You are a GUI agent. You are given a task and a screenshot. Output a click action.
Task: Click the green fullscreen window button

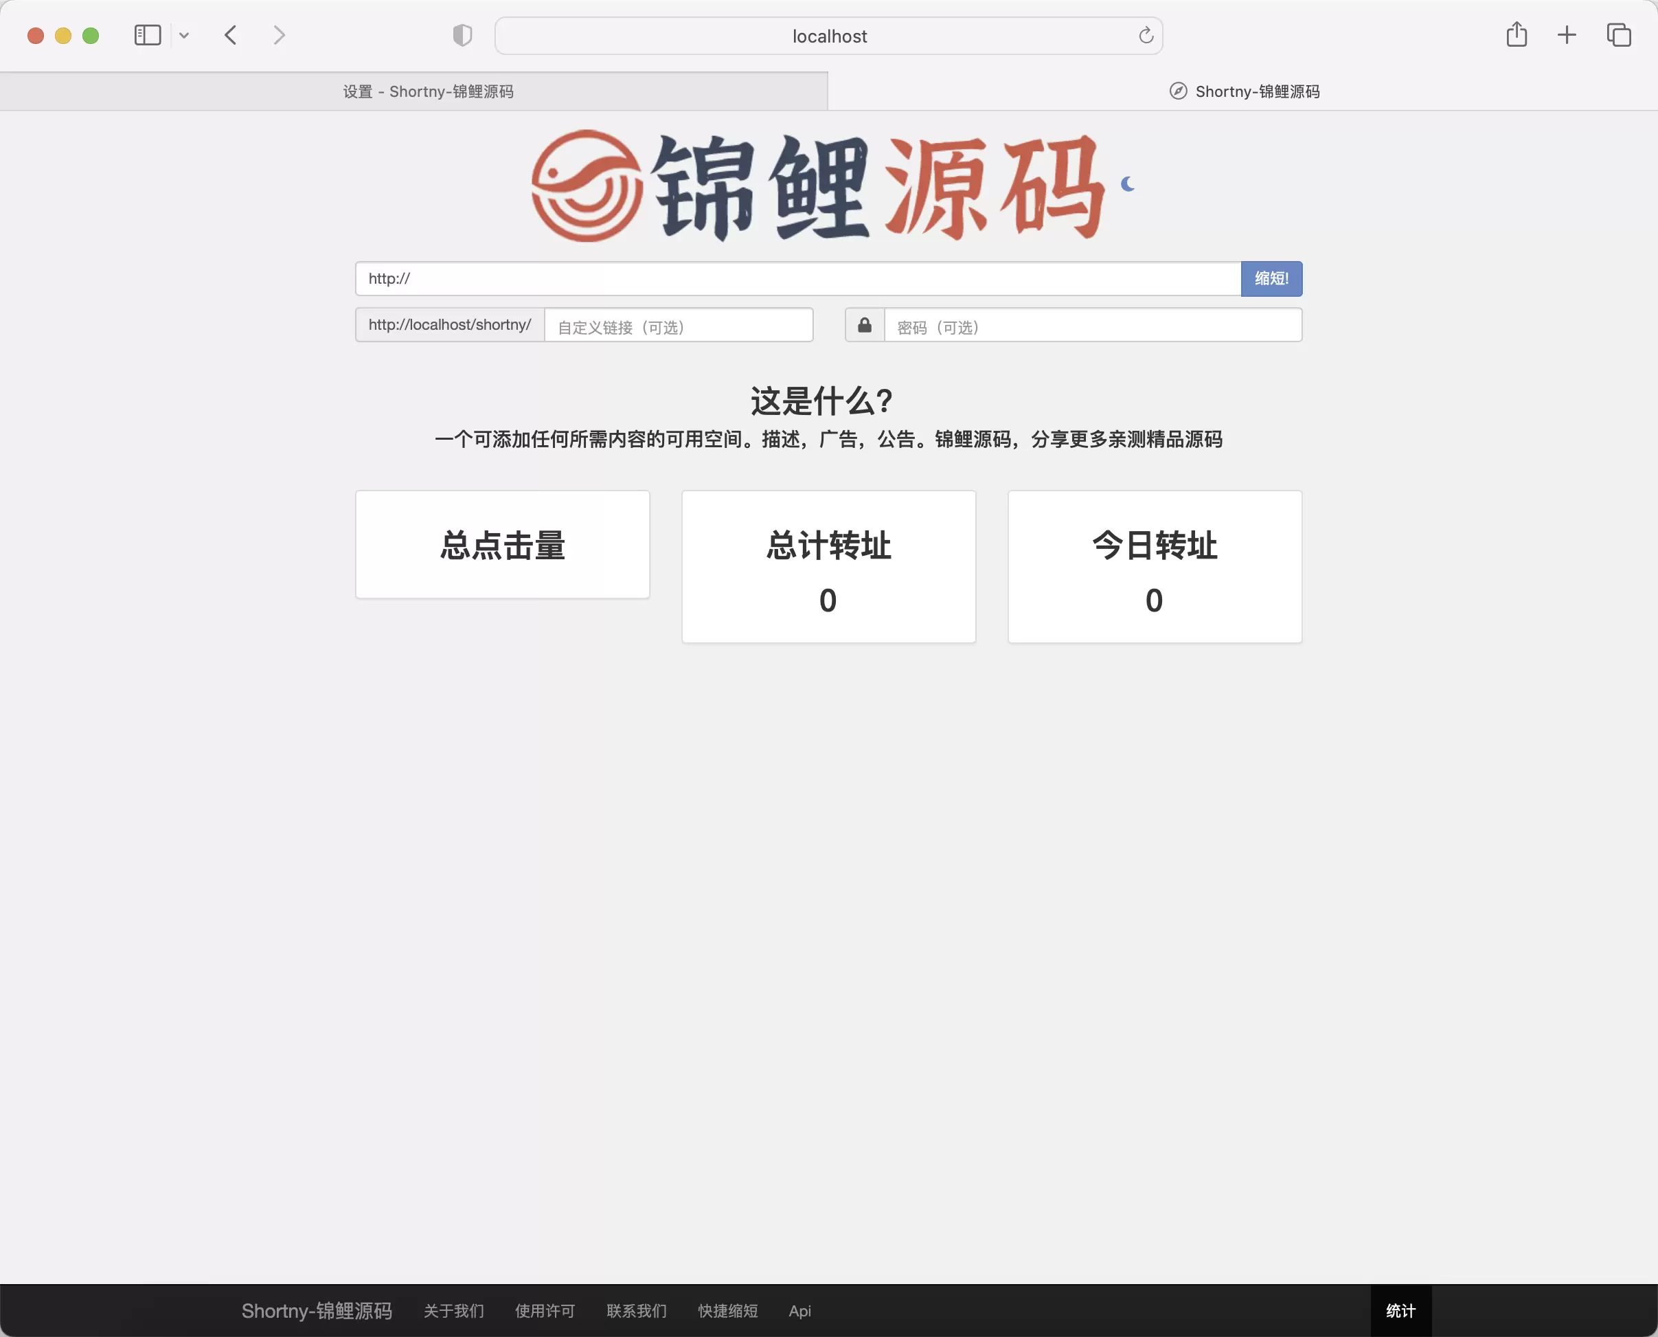tap(91, 36)
